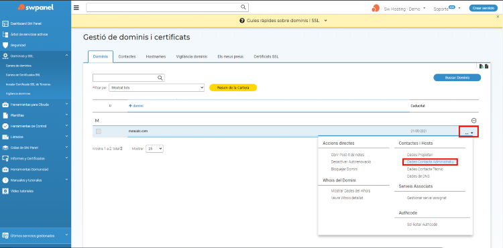This screenshot has height=248, width=503.
Task: Expand Herramientas para Clouds chevron
Action: tap(66, 104)
